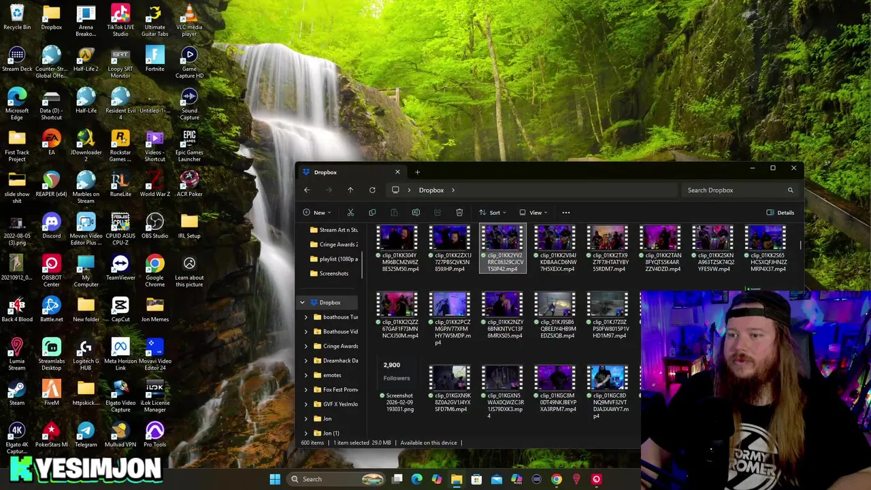This screenshot has height=490, width=871.
Task: Open the Telegram desktop icon
Action: [x=86, y=434]
